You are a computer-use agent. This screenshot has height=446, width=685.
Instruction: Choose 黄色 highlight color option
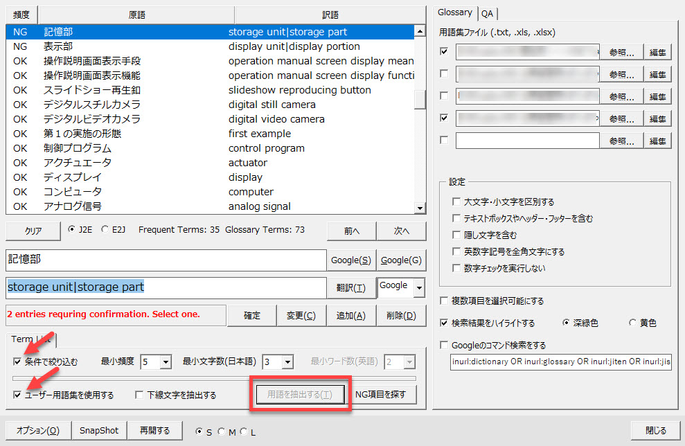pyautogui.click(x=633, y=323)
